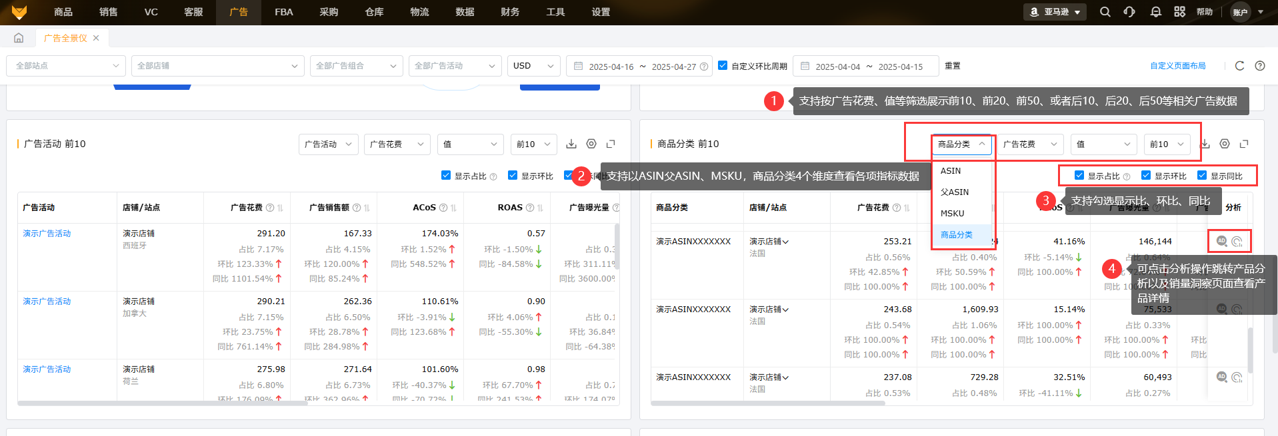
Task: Open hexagon settings icon in 商品分类 panel
Action: coord(1225,144)
